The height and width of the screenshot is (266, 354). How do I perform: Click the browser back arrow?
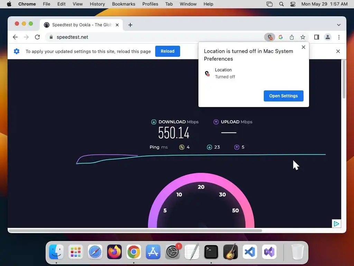pyautogui.click(x=15, y=37)
